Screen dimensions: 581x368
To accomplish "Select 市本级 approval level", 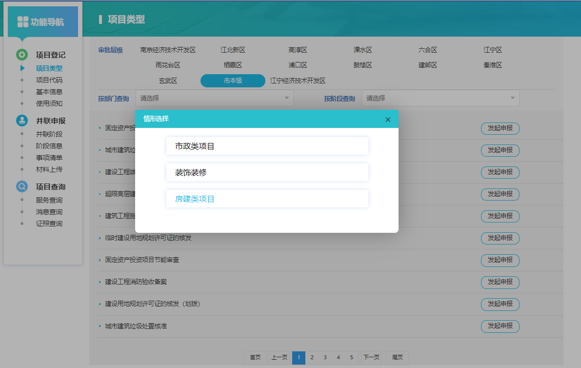I will click(x=233, y=81).
